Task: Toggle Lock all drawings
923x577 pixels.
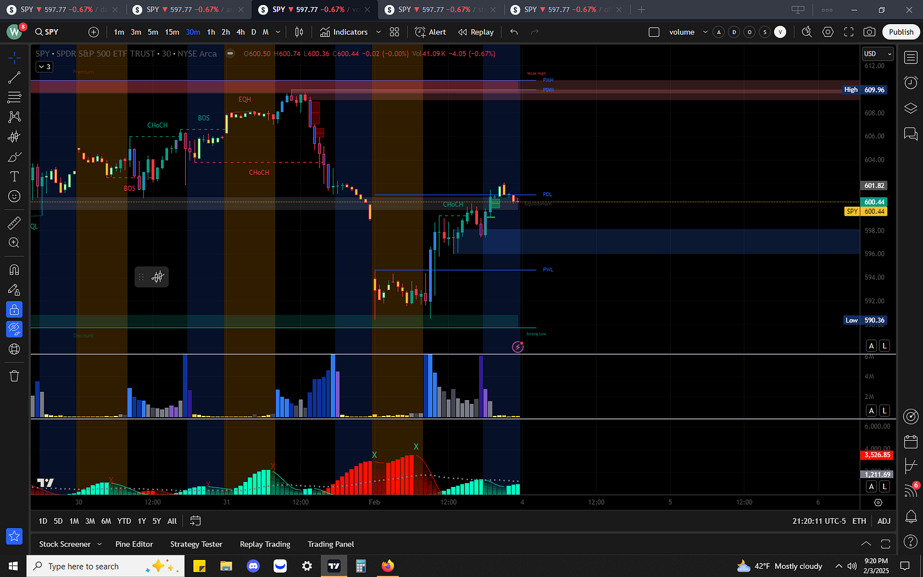Action: click(14, 309)
